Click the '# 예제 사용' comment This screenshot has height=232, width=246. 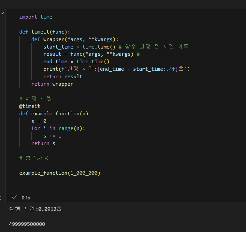(35, 98)
